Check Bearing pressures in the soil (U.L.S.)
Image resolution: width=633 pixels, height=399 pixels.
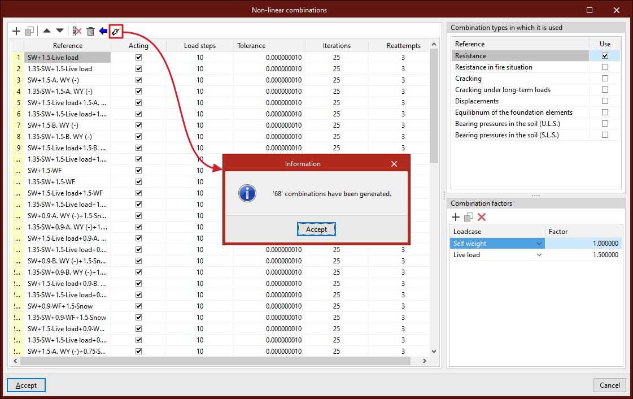(x=605, y=124)
